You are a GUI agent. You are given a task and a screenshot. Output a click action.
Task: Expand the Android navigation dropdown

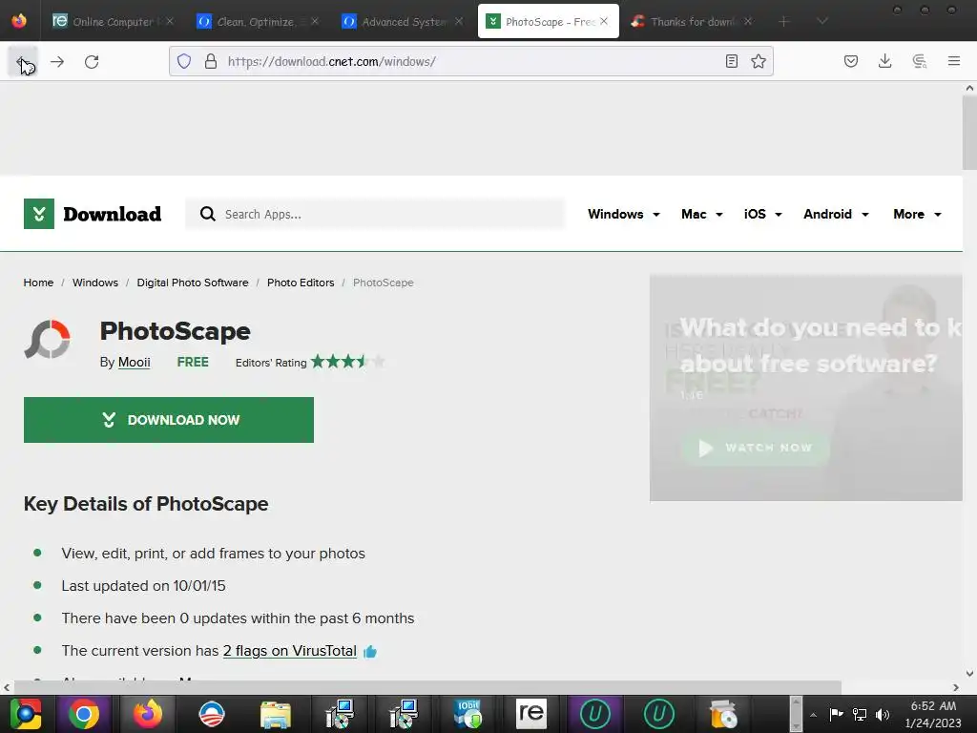pyautogui.click(x=836, y=214)
